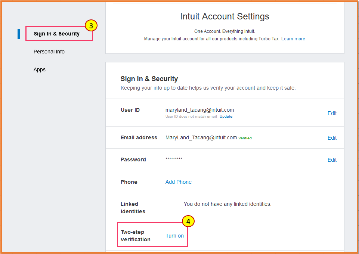Click the Verified badge next to email
This screenshot has width=359, height=254.
click(x=245, y=138)
